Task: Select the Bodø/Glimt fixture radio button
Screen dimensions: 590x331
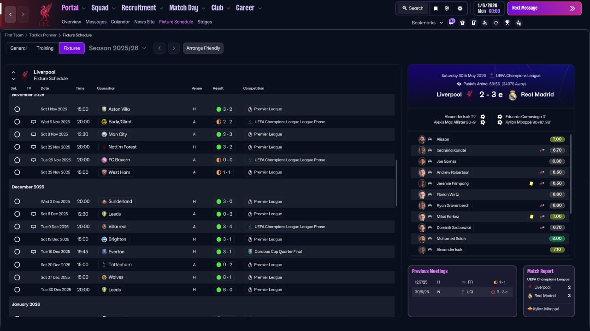Action: click(17, 122)
